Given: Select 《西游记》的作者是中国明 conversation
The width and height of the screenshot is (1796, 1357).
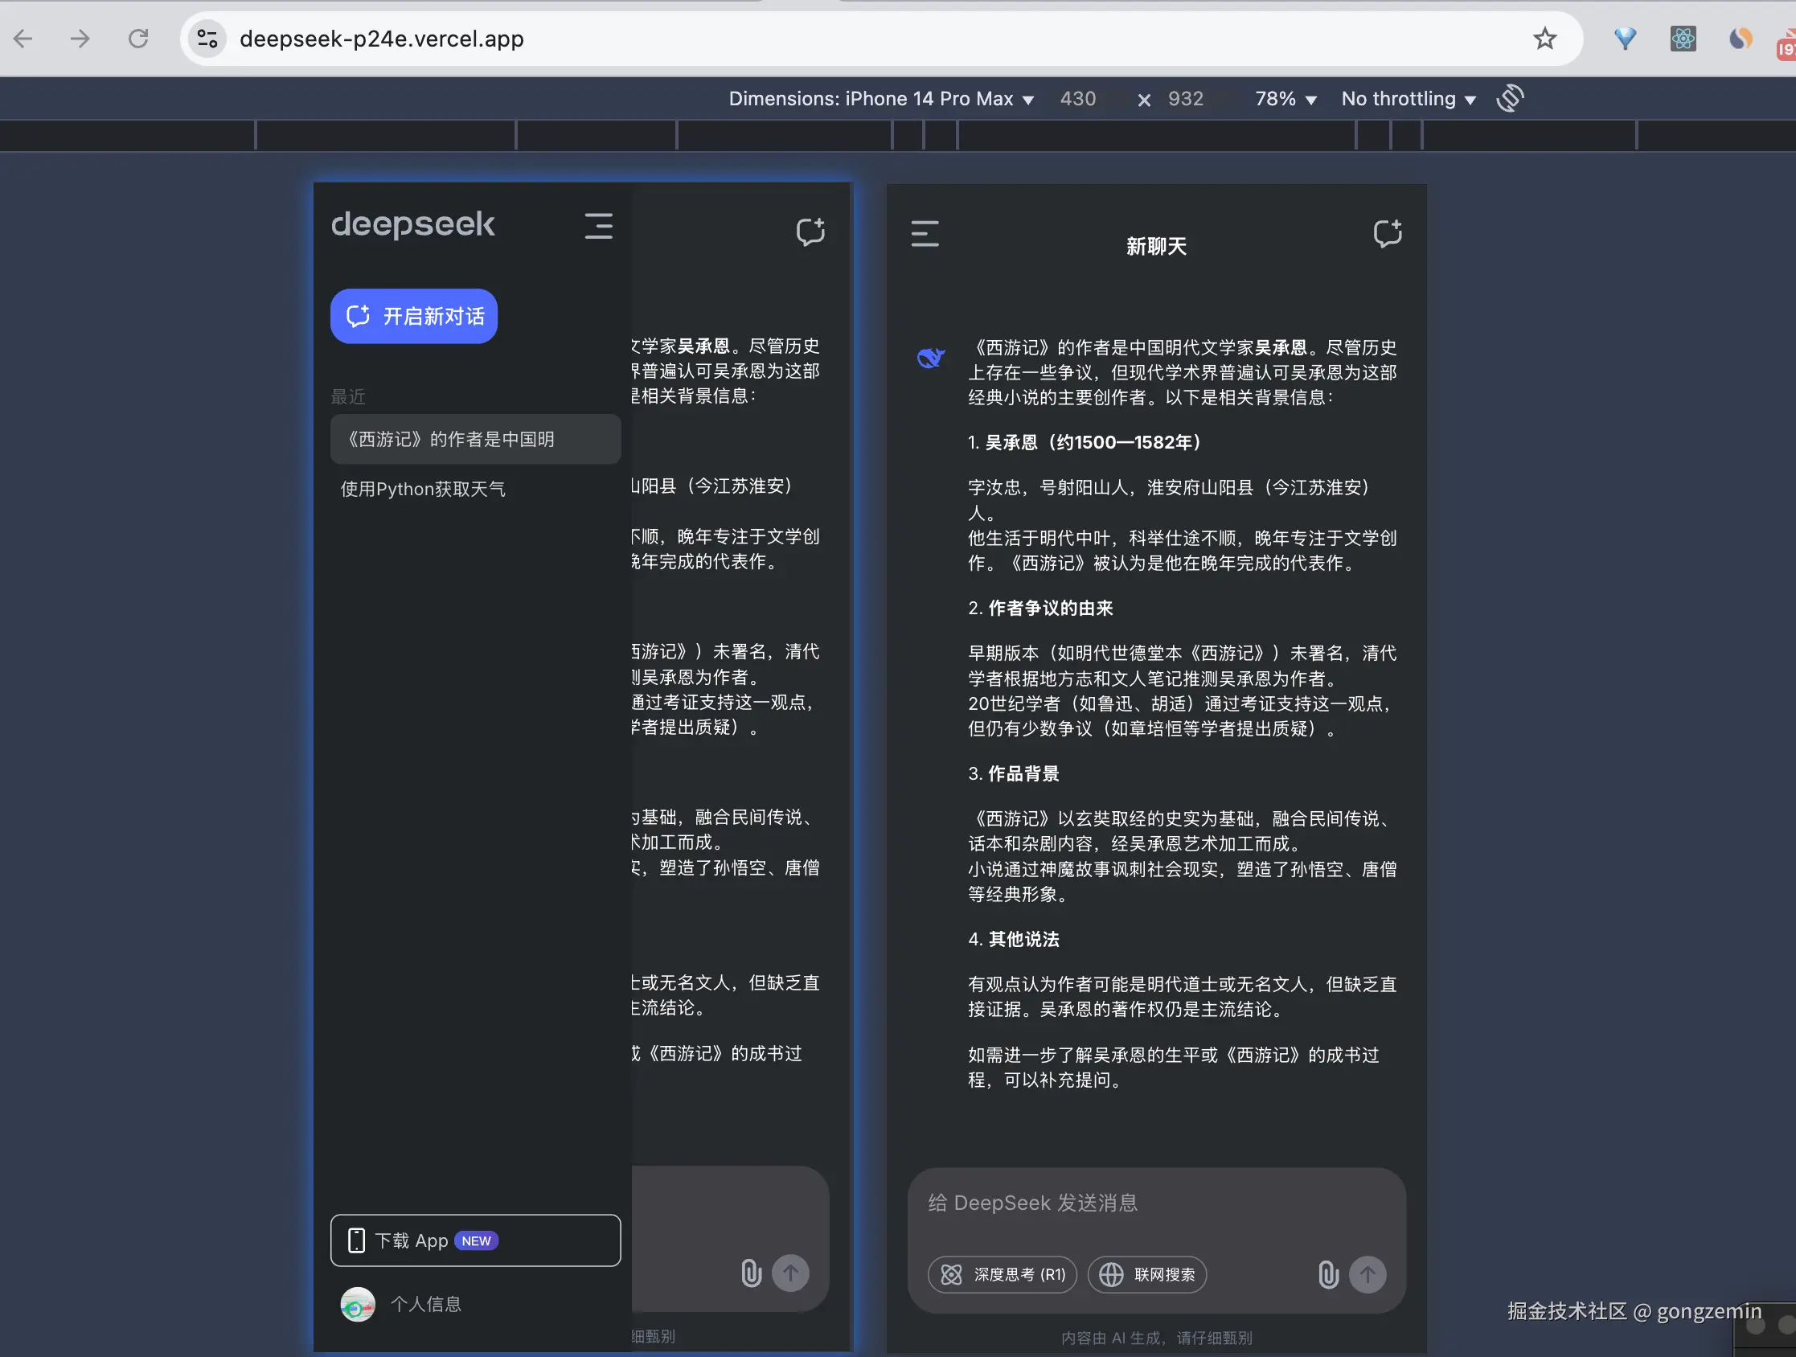Looking at the screenshot, I should click(475, 440).
